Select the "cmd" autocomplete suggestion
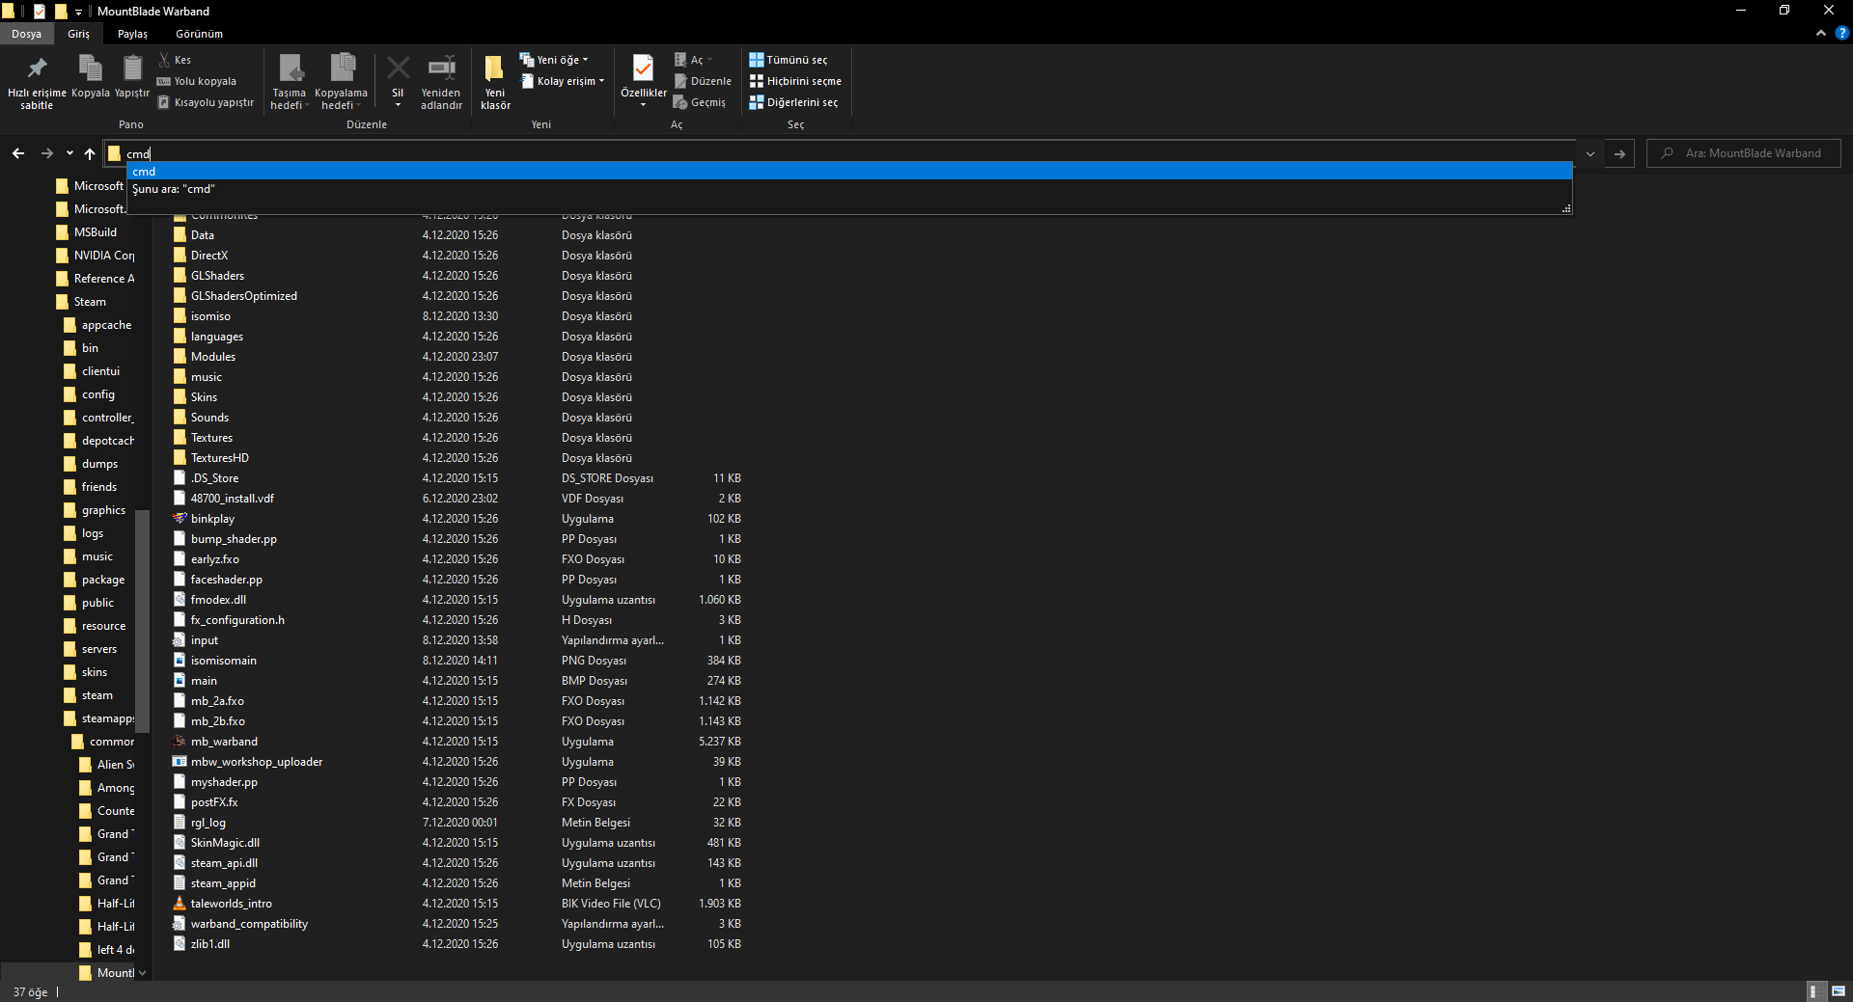Viewport: 1853px width, 1002px height. 849,172
